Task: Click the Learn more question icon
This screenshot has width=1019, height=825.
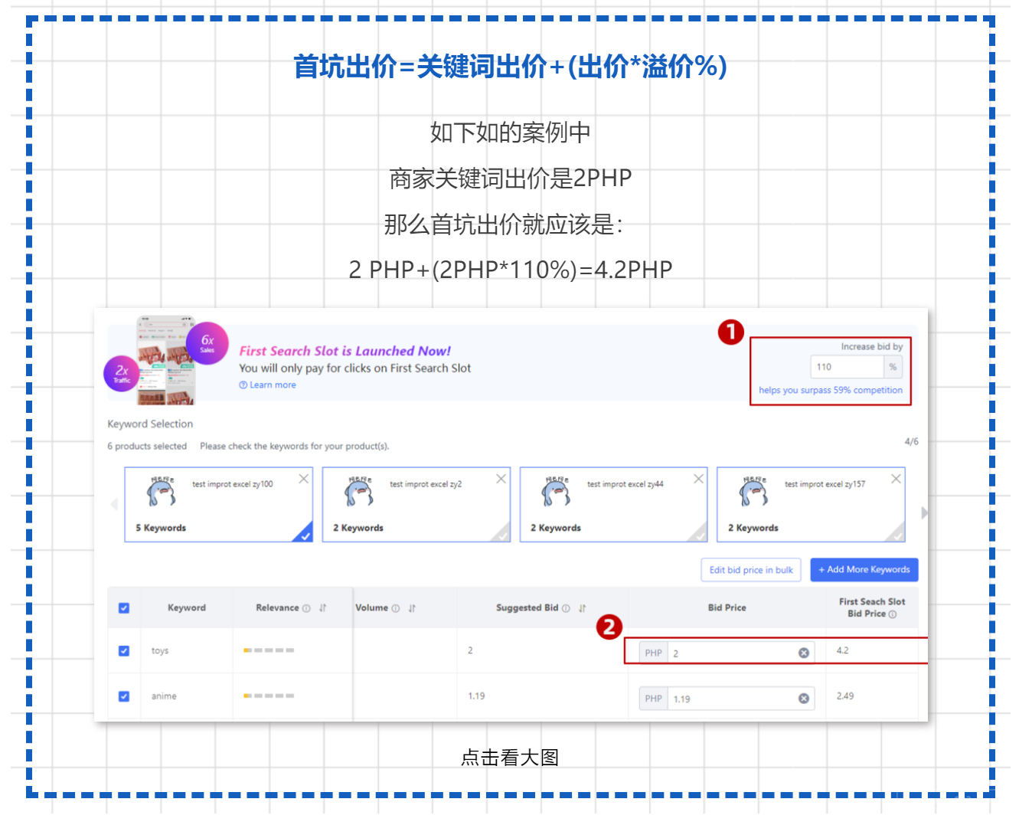Action: 243,385
